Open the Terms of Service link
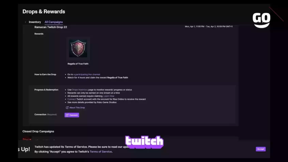 point(101,151)
